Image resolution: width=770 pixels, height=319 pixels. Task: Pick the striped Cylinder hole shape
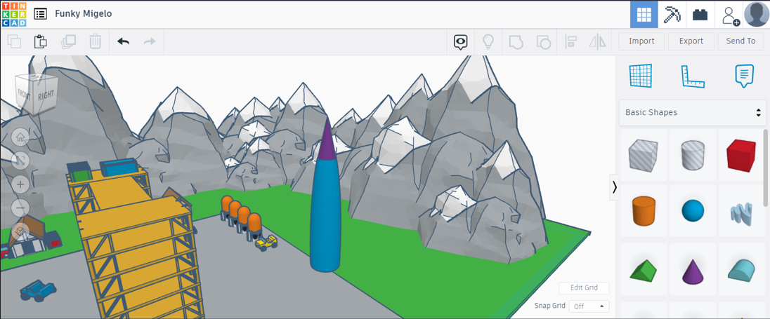tap(693, 154)
